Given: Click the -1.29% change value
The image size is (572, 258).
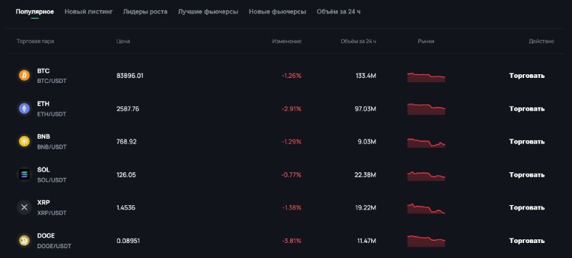Looking at the screenshot, I should pyautogui.click(x=292, y=142).
